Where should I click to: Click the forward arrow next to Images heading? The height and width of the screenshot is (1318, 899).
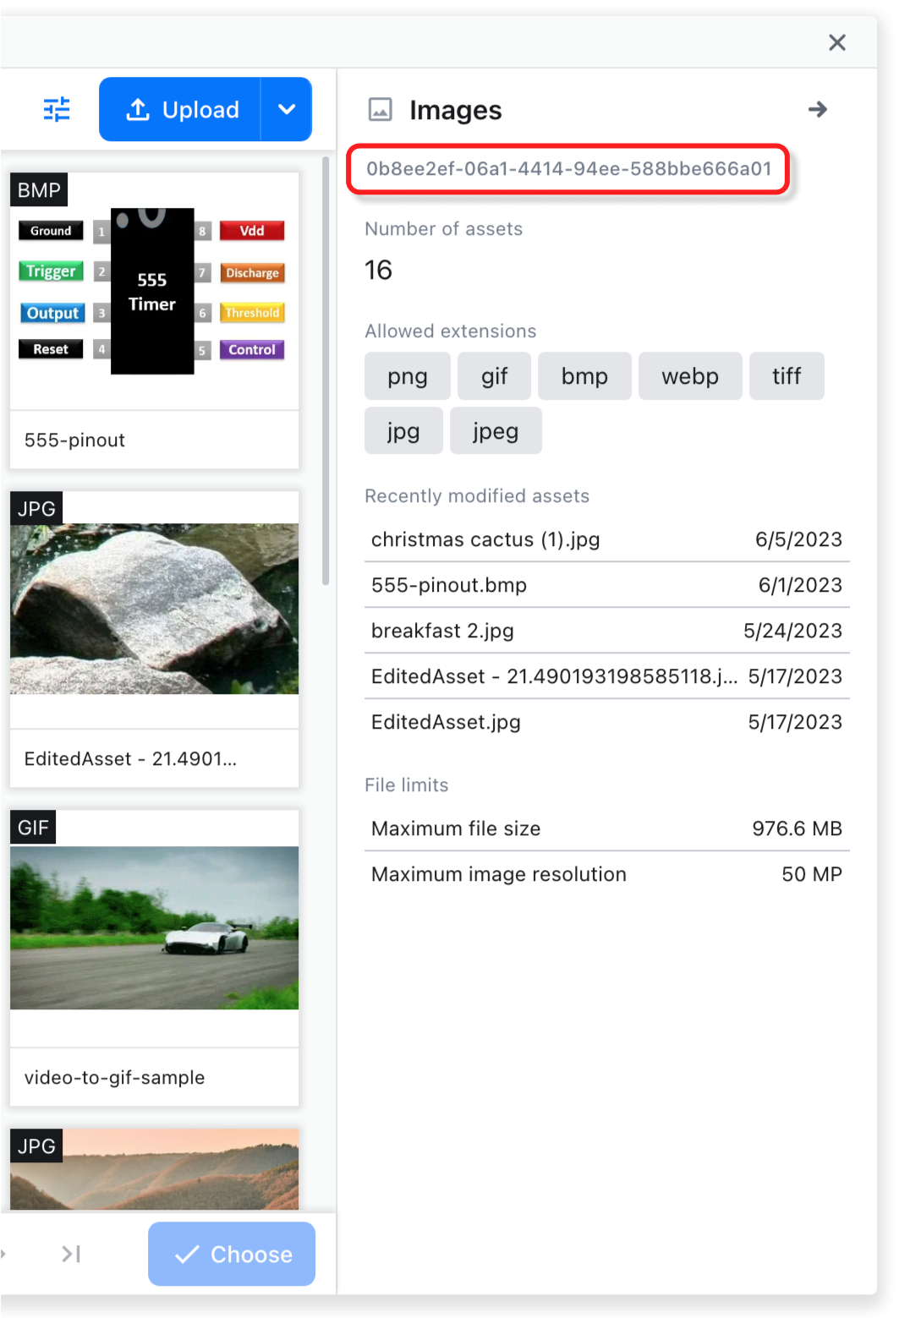tap(818, 109)
